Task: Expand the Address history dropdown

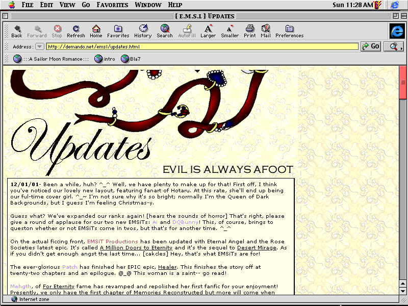Action: point(40,46)
